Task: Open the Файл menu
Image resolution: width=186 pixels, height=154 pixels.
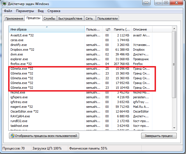Action: click(x=8, y=11)
